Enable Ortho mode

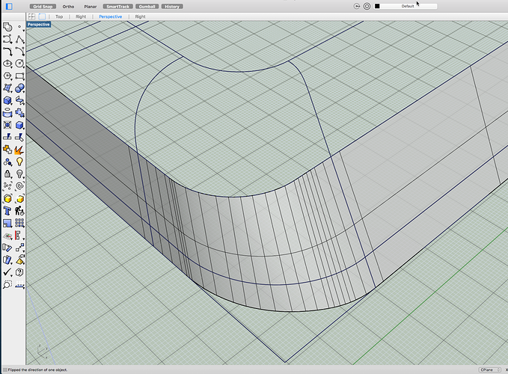click(x=68, y=6)
